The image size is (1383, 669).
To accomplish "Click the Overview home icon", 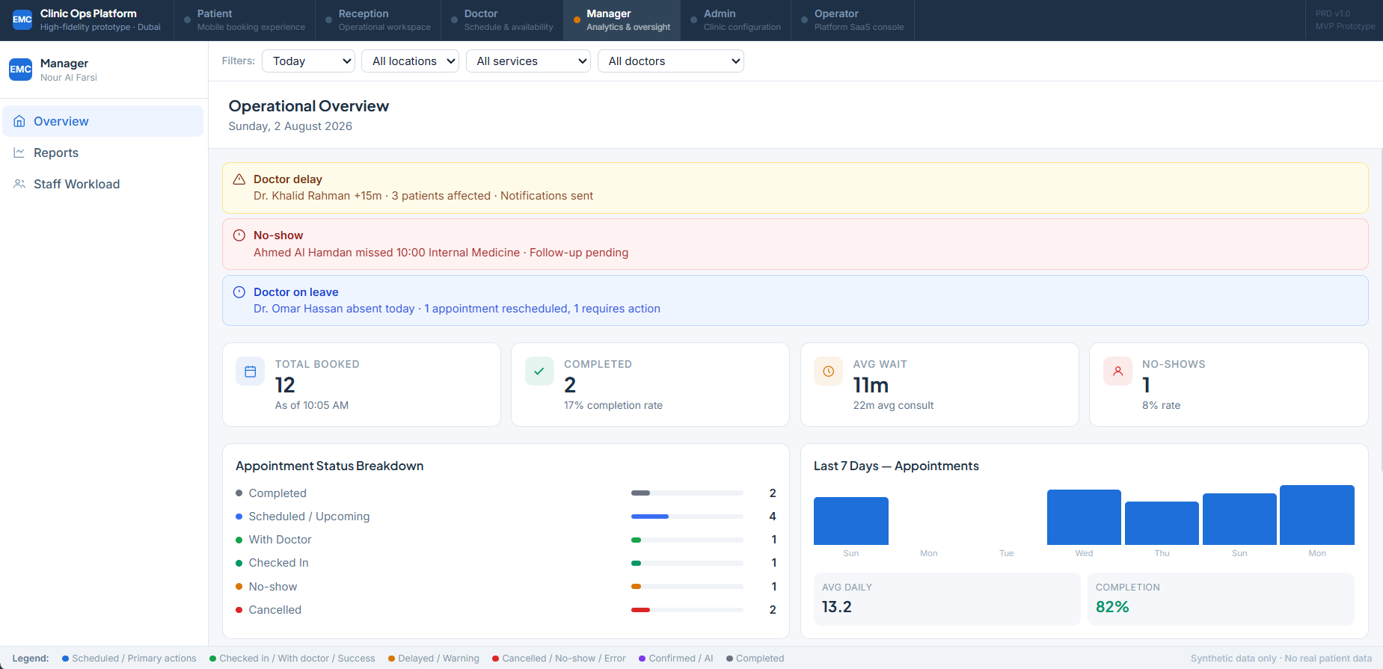I will [x=19, y=121].
